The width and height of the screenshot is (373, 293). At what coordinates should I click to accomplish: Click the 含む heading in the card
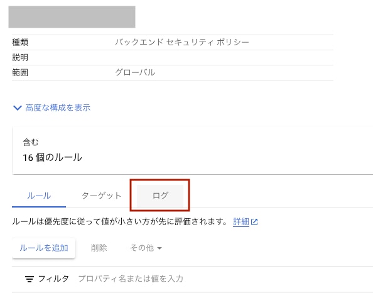pos(30,142)
